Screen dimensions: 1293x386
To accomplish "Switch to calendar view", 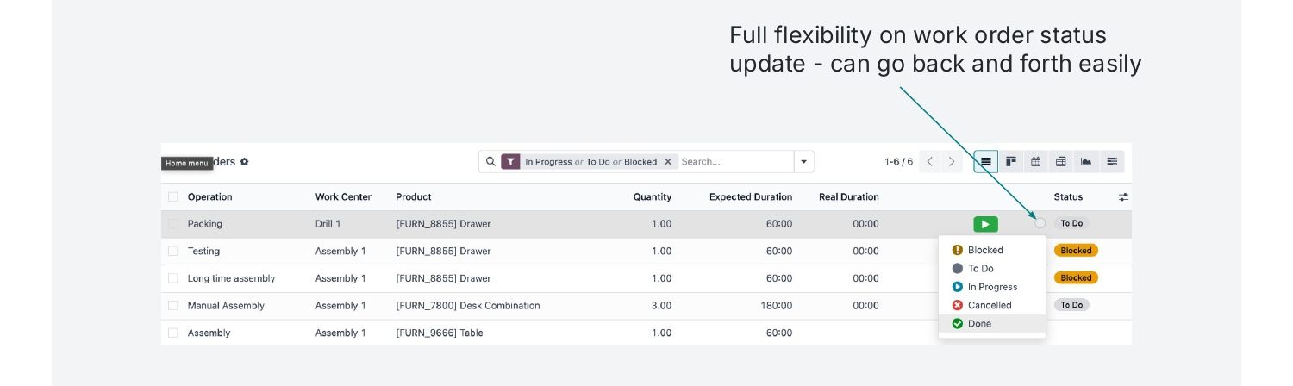I will pos(1036,162).
